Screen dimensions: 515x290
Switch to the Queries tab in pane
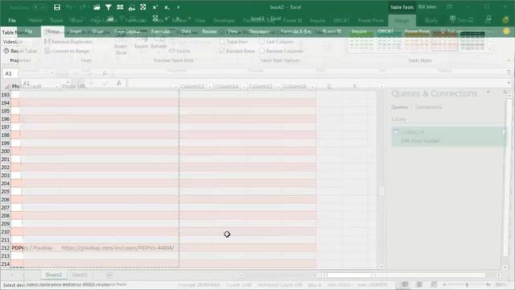(x=400, y=107)
